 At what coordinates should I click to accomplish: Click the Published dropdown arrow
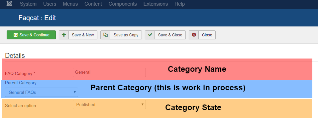[142, 104]
